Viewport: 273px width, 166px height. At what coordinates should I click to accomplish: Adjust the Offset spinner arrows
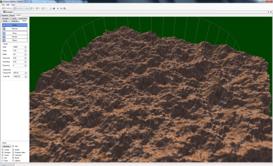tap(26, 54)
